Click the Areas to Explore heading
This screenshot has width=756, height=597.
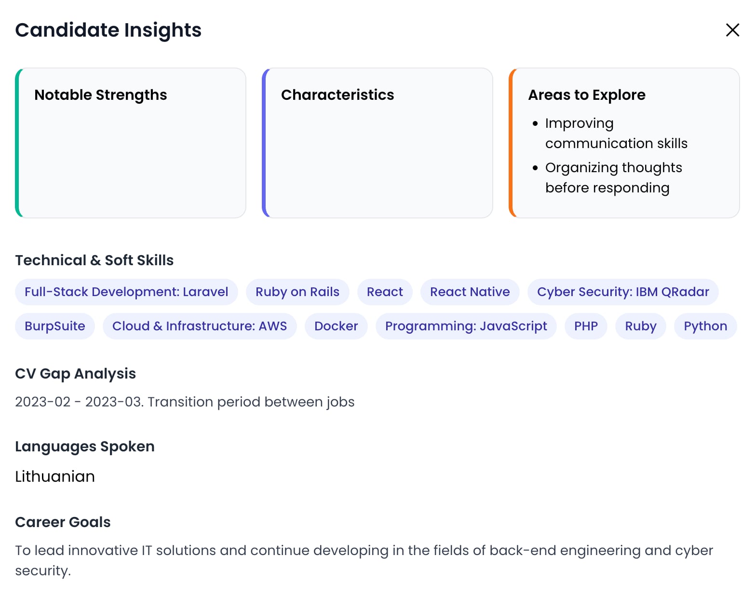[x=586, y=95]
